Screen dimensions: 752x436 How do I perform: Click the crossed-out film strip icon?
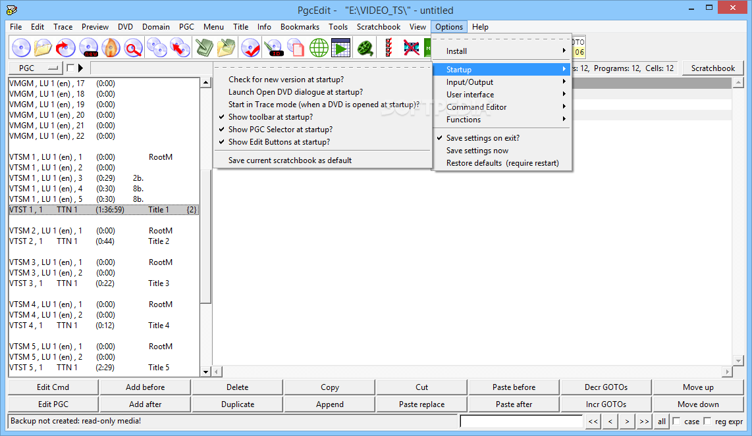point(412,48)
